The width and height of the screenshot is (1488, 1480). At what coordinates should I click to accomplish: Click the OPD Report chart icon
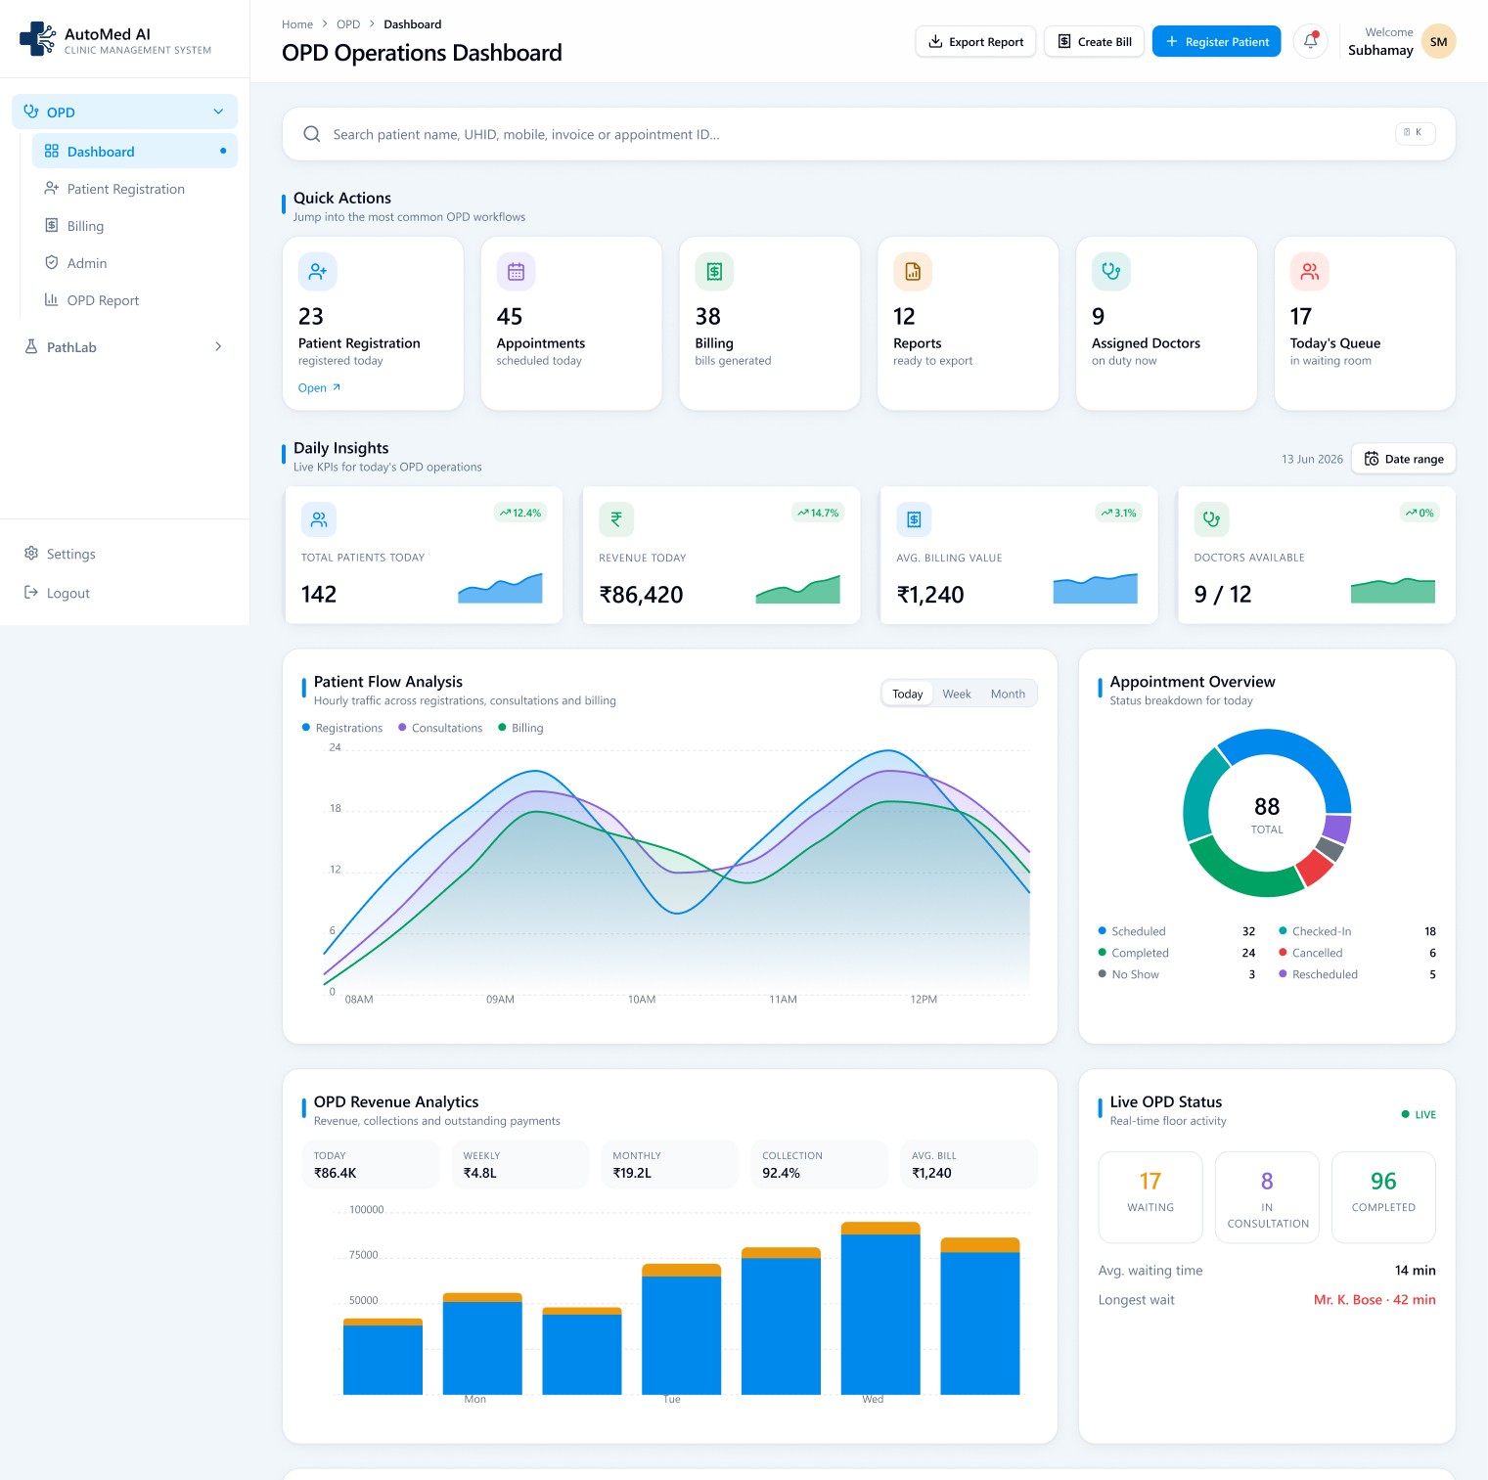[x=52, y=299]
